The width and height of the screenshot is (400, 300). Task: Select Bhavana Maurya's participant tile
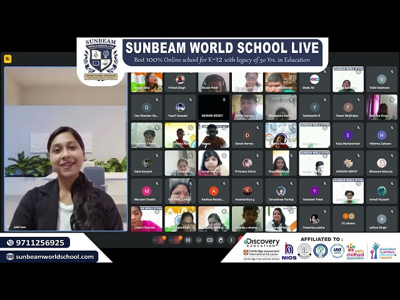(x=382, y=163)
